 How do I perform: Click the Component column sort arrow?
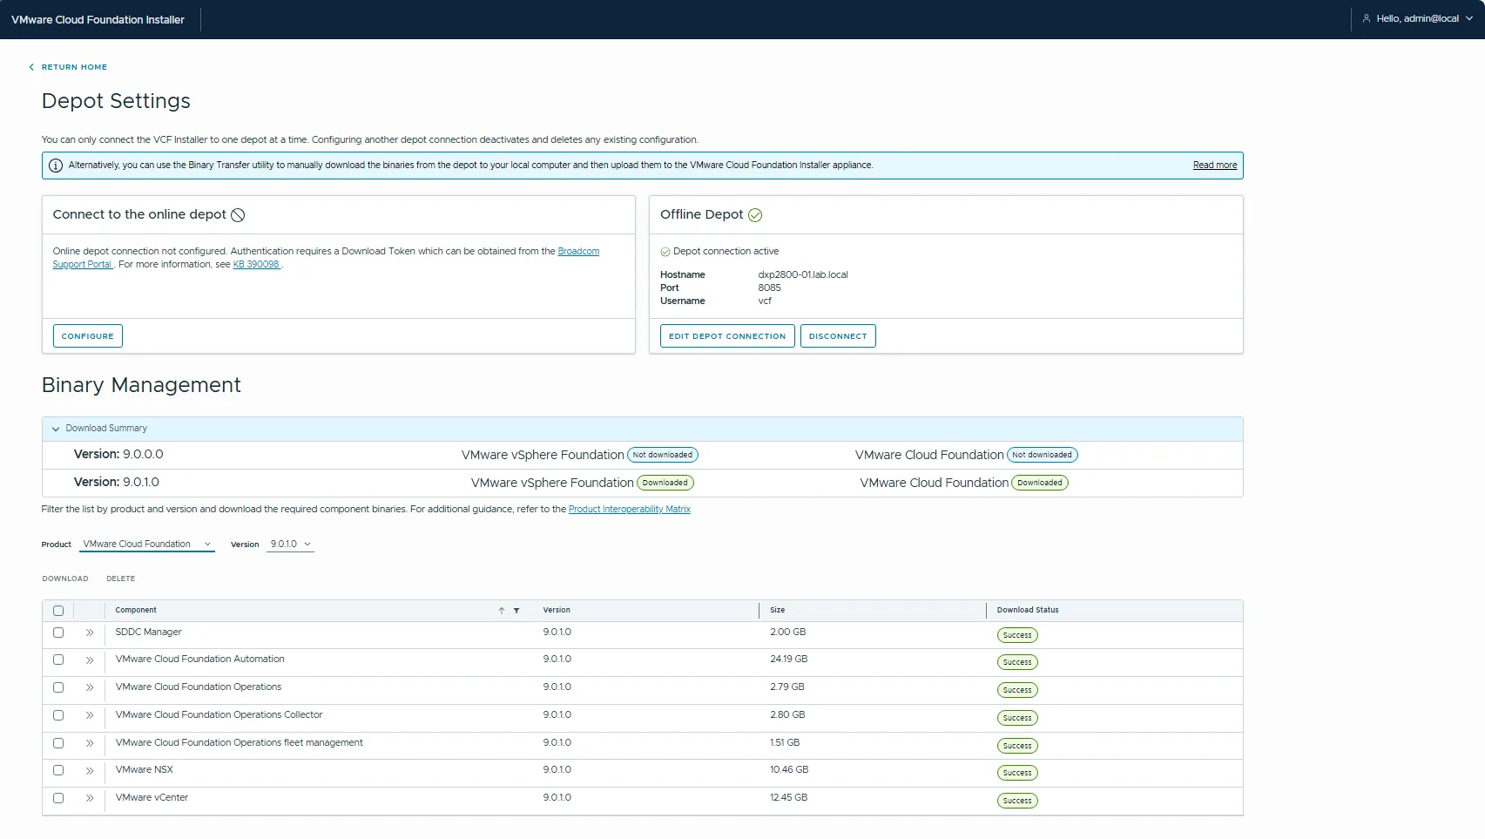pos(502,611)
